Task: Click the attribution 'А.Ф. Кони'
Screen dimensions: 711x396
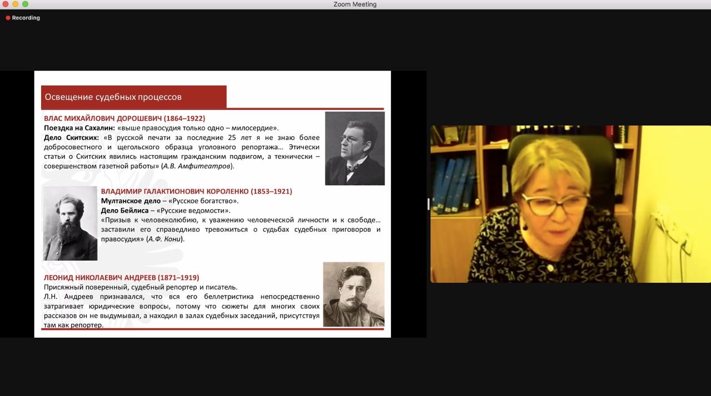Action: point(164,239)
